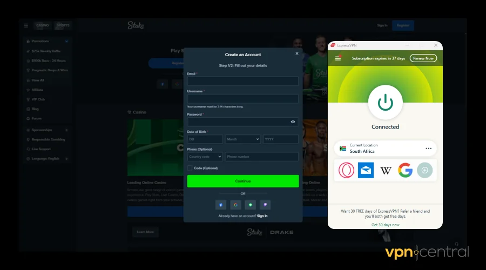
Task: Launch the Opera shortcut in ExpressVPN
Action: pos(346,170)
